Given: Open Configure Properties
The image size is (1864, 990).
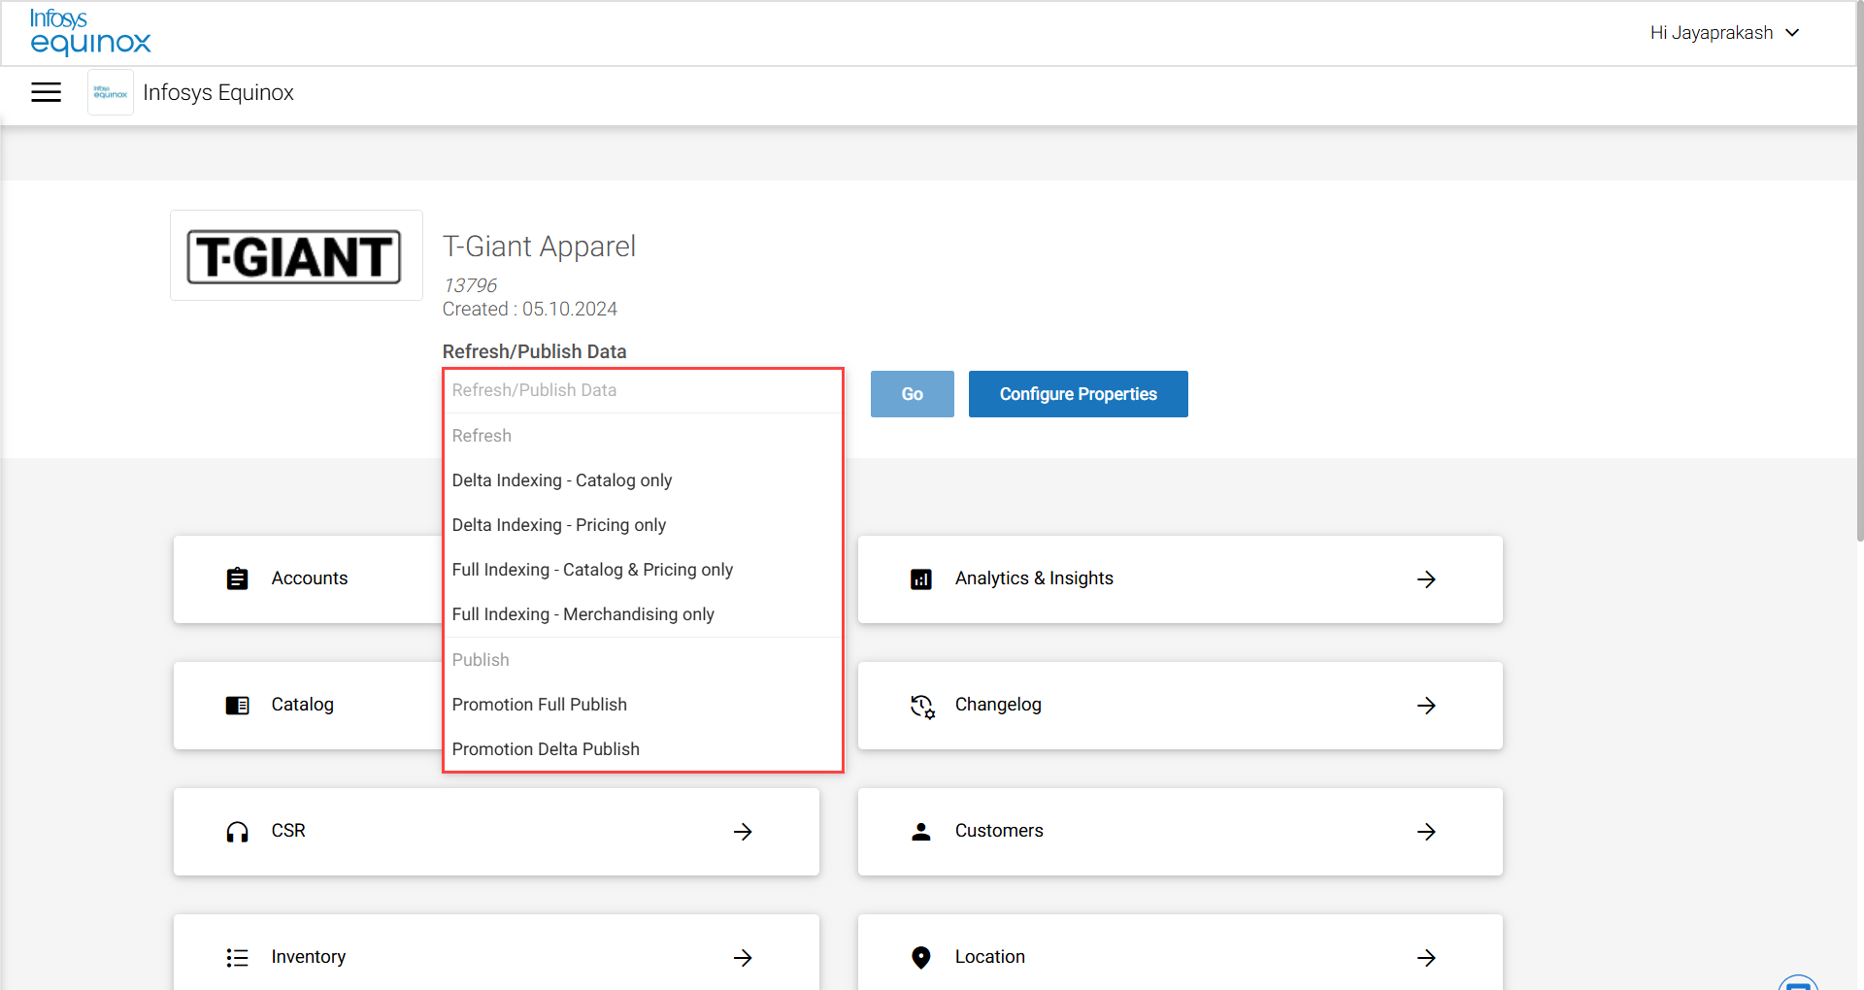Looking at the screenshot, I should click(x=1079, y=394).
